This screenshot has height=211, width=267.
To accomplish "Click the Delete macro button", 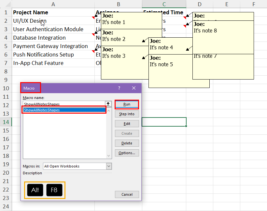I will (x=127, y=143).
